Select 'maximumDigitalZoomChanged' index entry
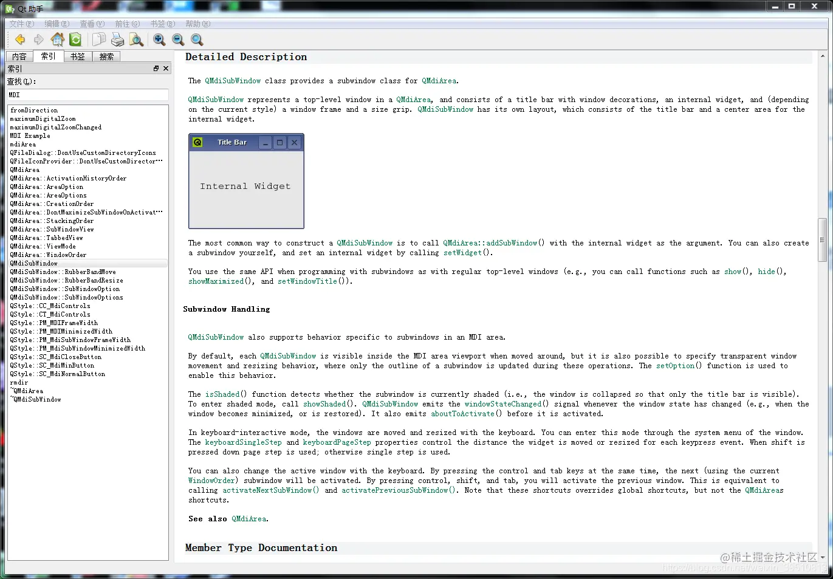 point(55,128)
